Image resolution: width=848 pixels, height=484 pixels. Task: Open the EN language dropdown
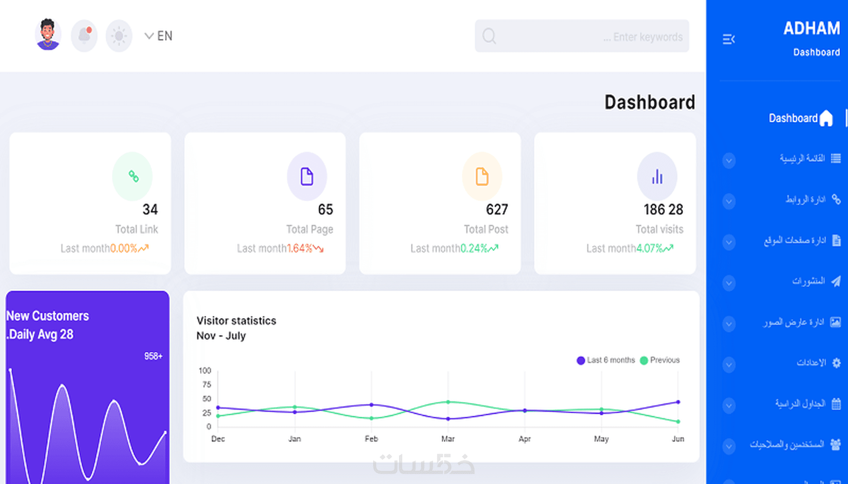(158, 36)
